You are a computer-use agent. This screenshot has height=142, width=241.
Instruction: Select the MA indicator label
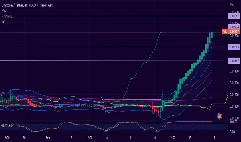pos(4,11)
